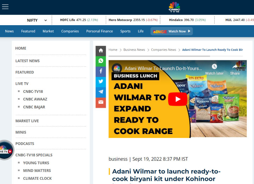This screenshot has width=254, height=184.
Task: Select CNBC-TV18 SPECIALS in the sidebar
Action: tap(34, 155)
